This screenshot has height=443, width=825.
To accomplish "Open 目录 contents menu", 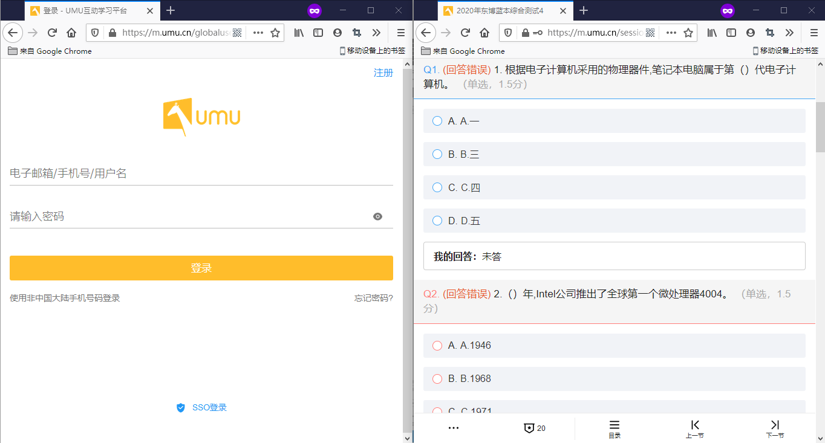I will [x=615, y=429].
